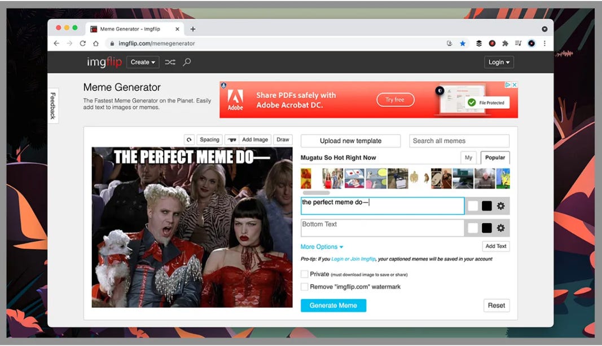Click the Spacing button

point(209,140)
